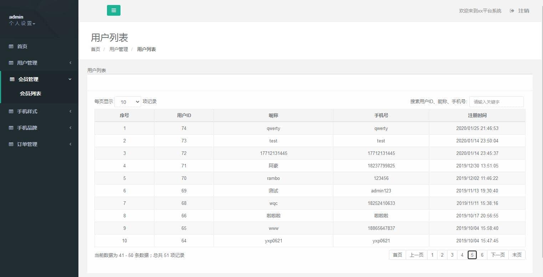Image resolution: width=543 pixels, height=277 pixels.
Task: Click the 下一页 next page button
Action: (x=498, y=255)
